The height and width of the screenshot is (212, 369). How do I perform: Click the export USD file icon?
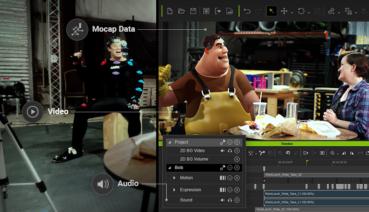tap(230, 11)
